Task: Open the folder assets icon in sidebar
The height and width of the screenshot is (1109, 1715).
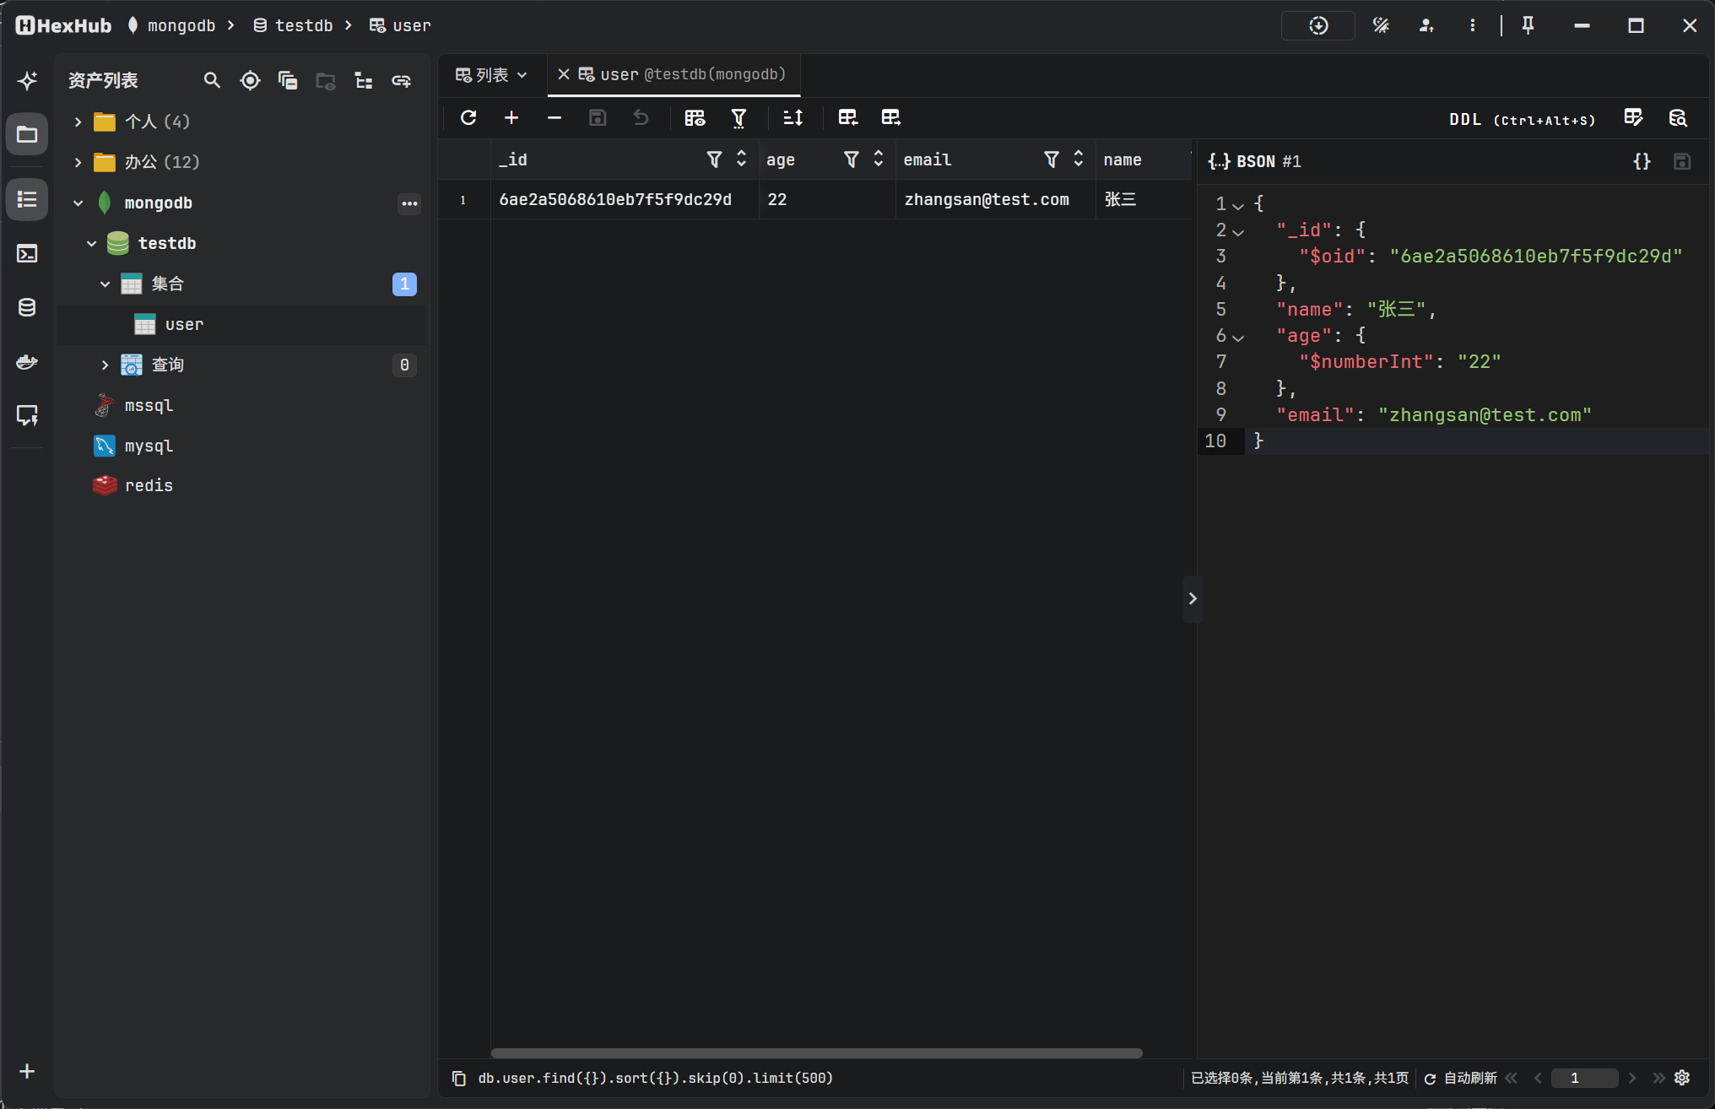Action: pyautogui.click(x=27, y=134)
